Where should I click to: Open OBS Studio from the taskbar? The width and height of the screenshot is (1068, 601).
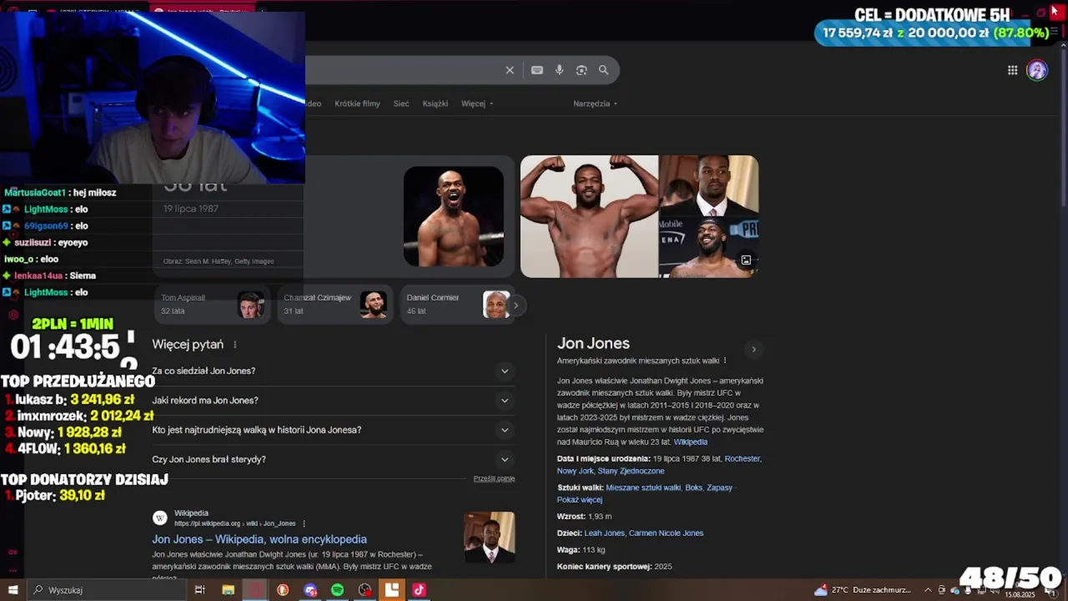[365, 590]
